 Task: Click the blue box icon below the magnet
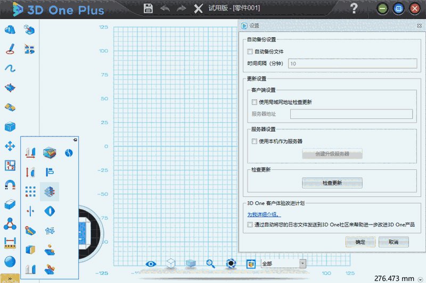coord(10,204)
